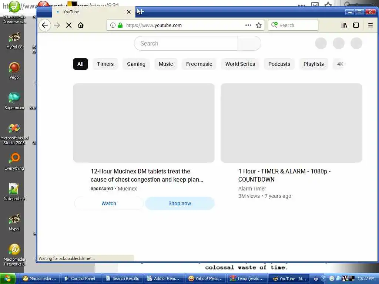Click the browser forward arrow
Screen dimensions: 379x284
point(57,26)
